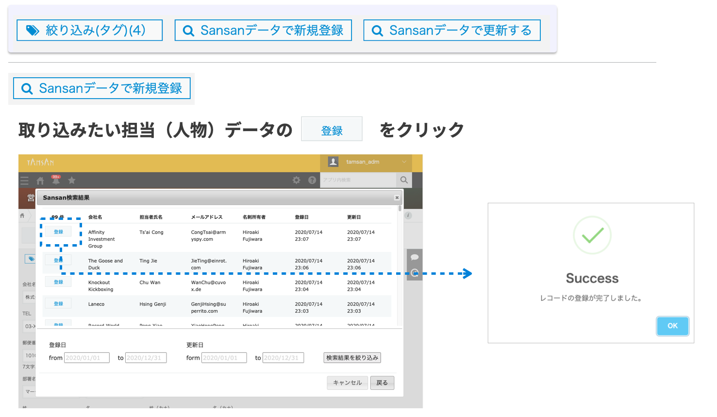This screenshot has width=717, height=417.
Task: Click 登録 for Knockout Kickboxing row
Action: tap(58, 282)
